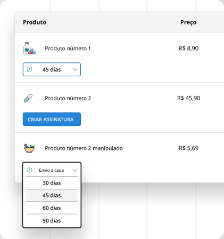The image size is (224, 239).
Task: Choose the highlighted 45 dias option
Action: click(x=52, y=195)
